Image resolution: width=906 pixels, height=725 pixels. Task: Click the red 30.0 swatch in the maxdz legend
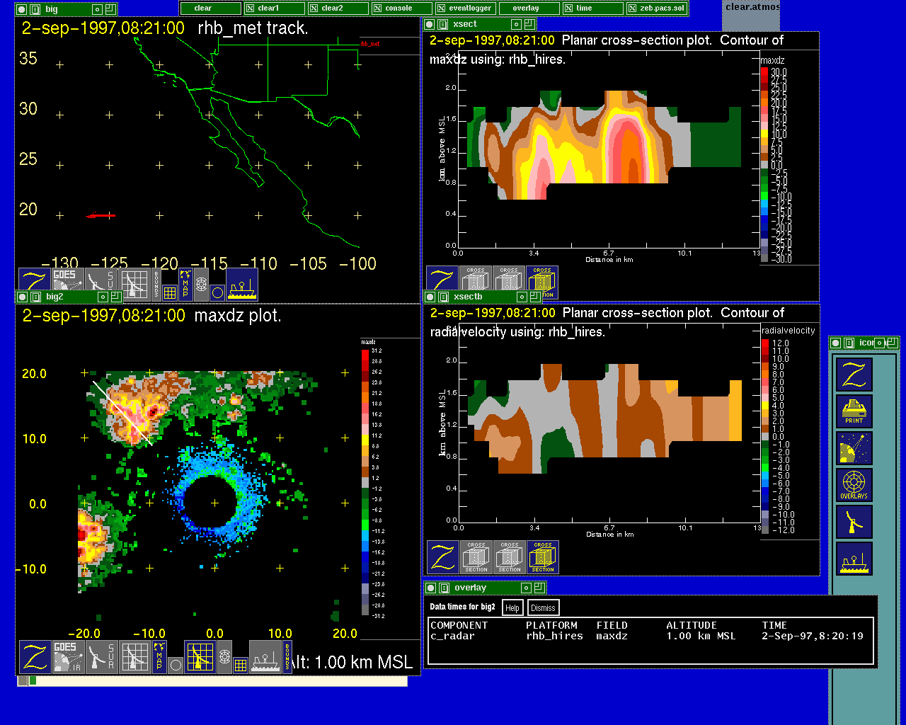pyautogui.click(x=764, y=72)
